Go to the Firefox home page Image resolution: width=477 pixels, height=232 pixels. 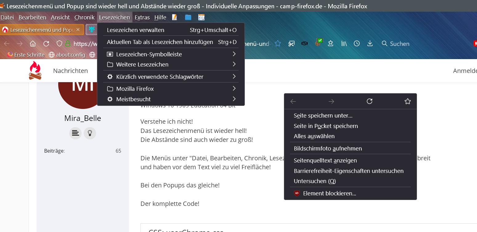[33, 44]
